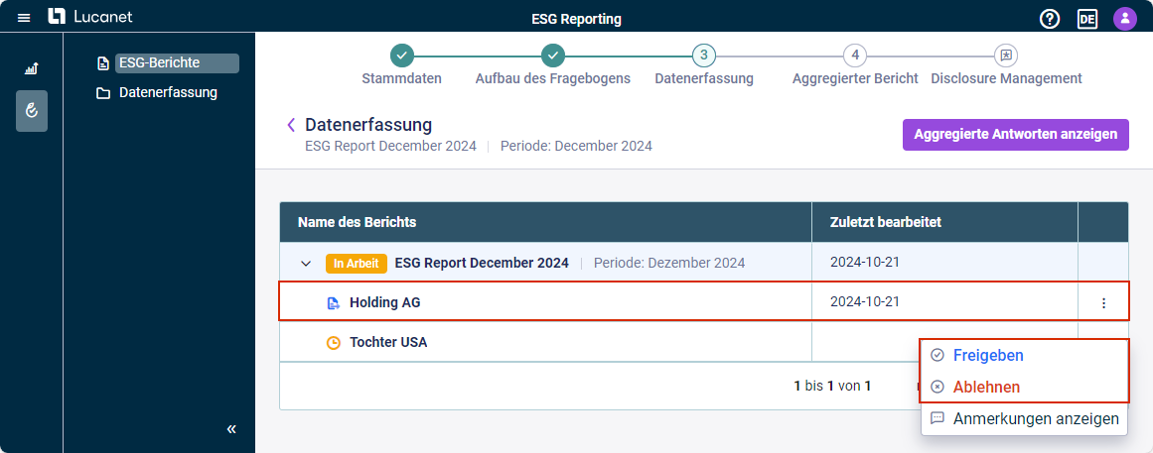Select the chart icon in sidebar

click(32, 69)
